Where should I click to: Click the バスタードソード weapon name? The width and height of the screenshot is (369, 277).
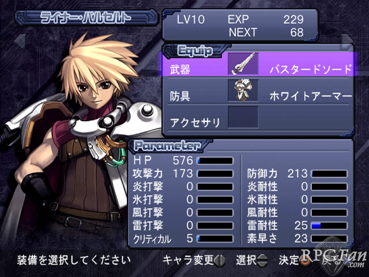(310, 69)
